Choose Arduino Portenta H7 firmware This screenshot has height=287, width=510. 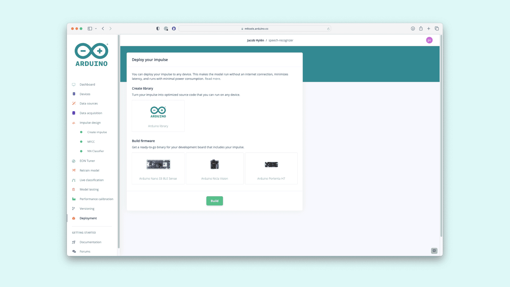[x=271, y=168]
